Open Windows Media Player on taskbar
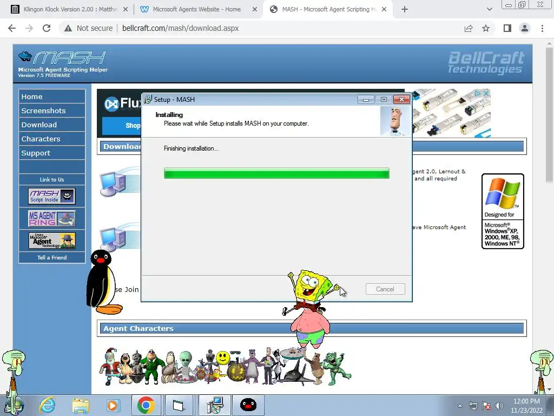This screenshot has width=554, height=416. (x=113, y=405)
